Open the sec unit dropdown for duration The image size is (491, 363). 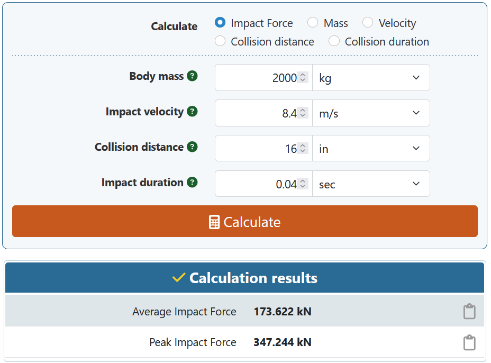(x=370, y=184)
